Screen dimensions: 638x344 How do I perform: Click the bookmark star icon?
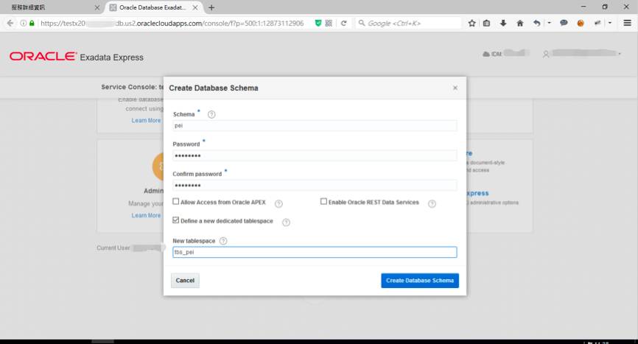(472, 23)
